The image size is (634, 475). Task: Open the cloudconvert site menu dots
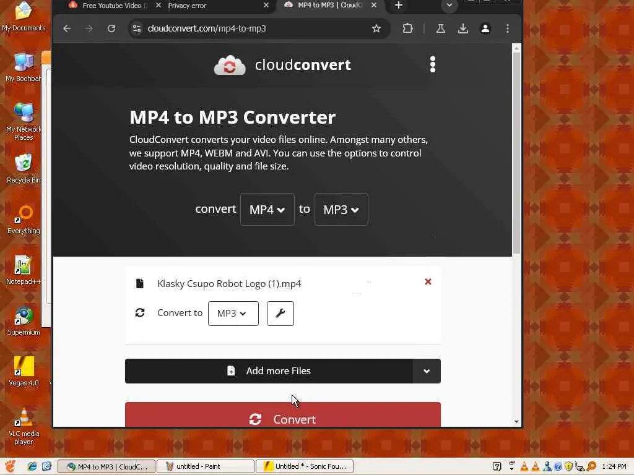pyautogui.click(x=433, y=64)
